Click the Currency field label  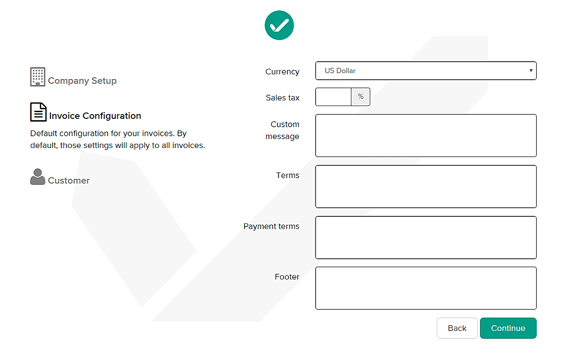(282, 72)
